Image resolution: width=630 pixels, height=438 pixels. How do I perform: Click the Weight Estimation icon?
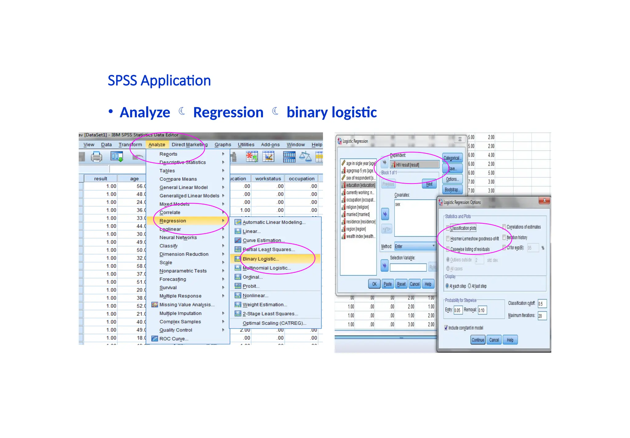(238, 305)
